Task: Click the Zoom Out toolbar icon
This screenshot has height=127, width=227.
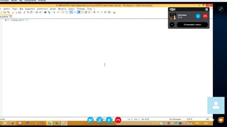Action: [58, 12]
